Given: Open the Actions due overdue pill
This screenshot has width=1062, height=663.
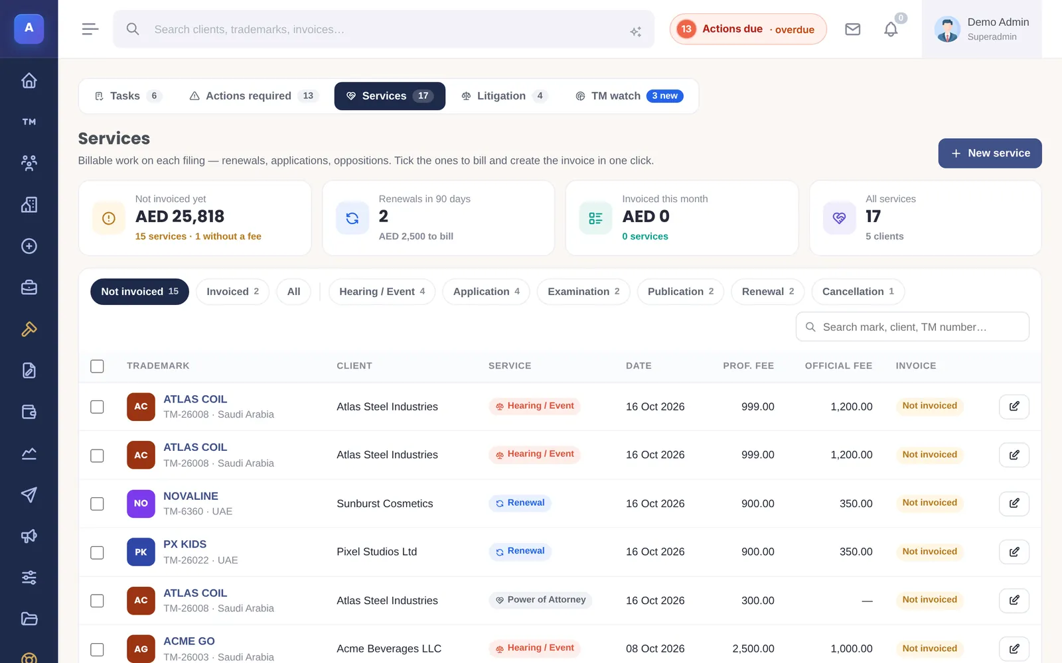Looking at the screenshot, I should tap(748, 29).
